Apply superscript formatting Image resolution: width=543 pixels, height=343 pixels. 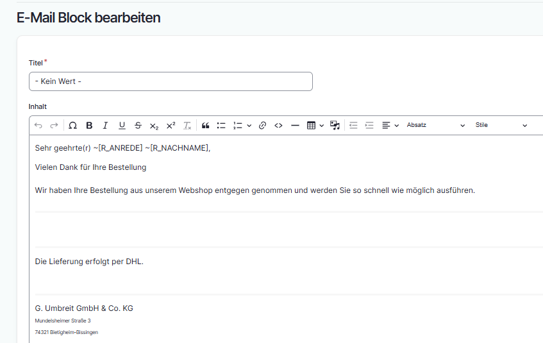[171, 126]
